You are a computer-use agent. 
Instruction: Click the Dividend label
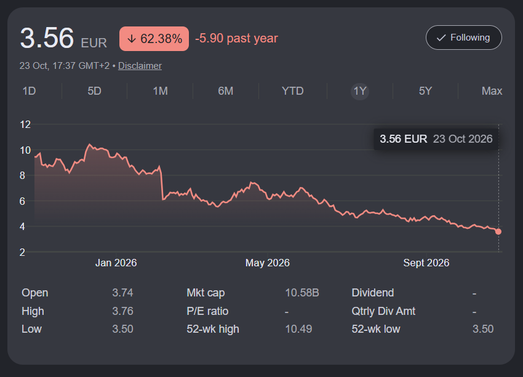click(373, 293)
